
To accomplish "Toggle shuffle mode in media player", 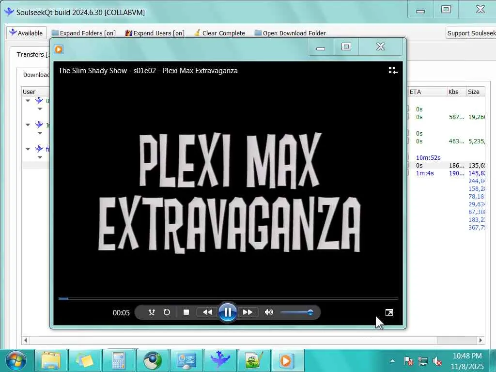I will click(152, 312).
